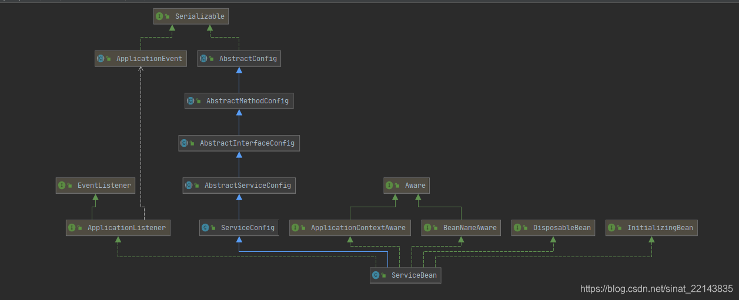Click the class icon beside ApplicationEvent
The image size is (739, 300).
tap(101, 59)
